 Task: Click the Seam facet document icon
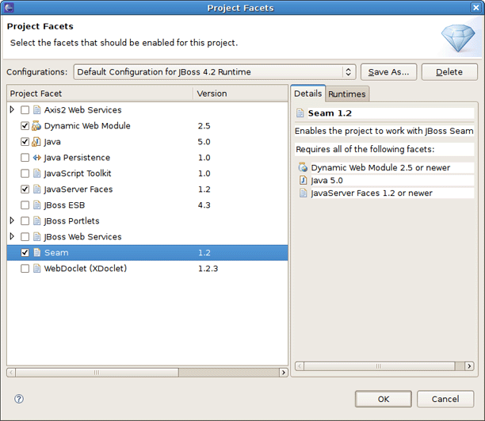pyautogui.click(x=36, y=253)
